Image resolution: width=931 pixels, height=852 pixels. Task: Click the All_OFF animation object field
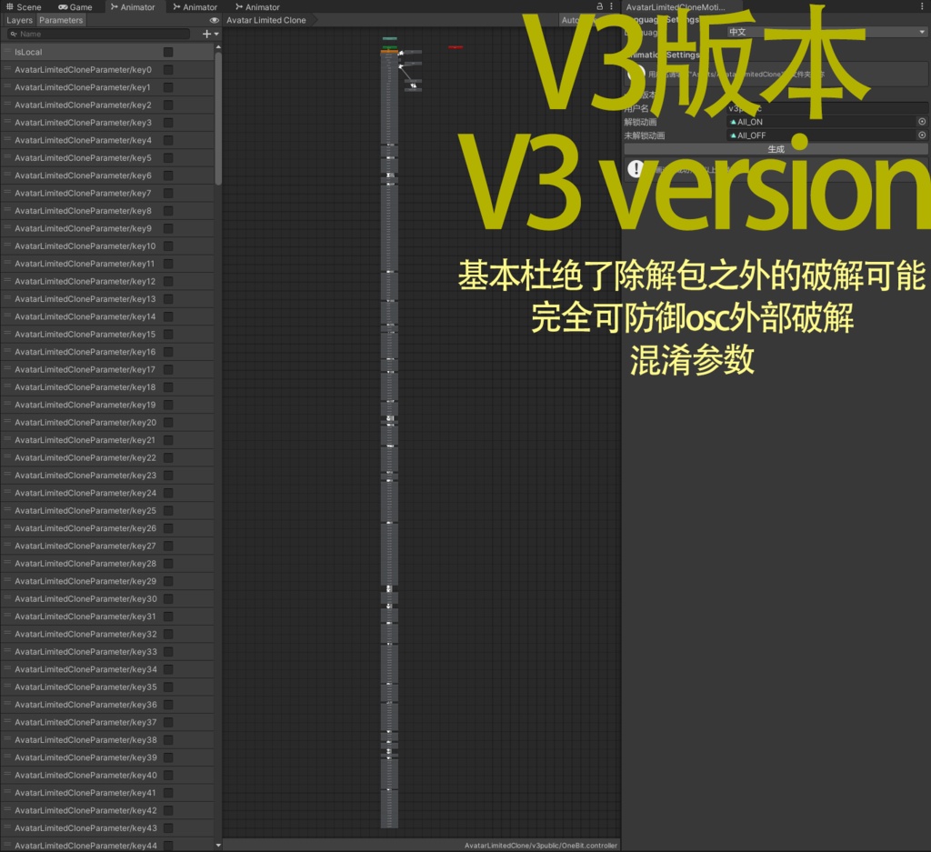coord(822,135)
